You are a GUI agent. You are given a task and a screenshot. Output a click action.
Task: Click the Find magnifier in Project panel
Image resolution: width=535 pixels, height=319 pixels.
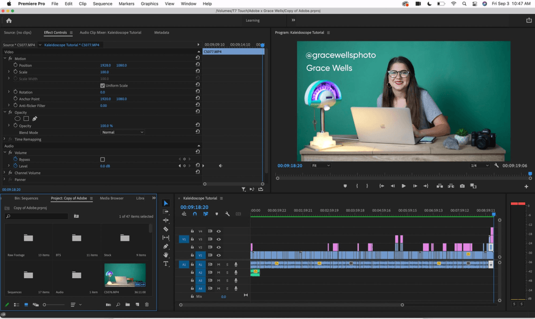coord(118,304)
